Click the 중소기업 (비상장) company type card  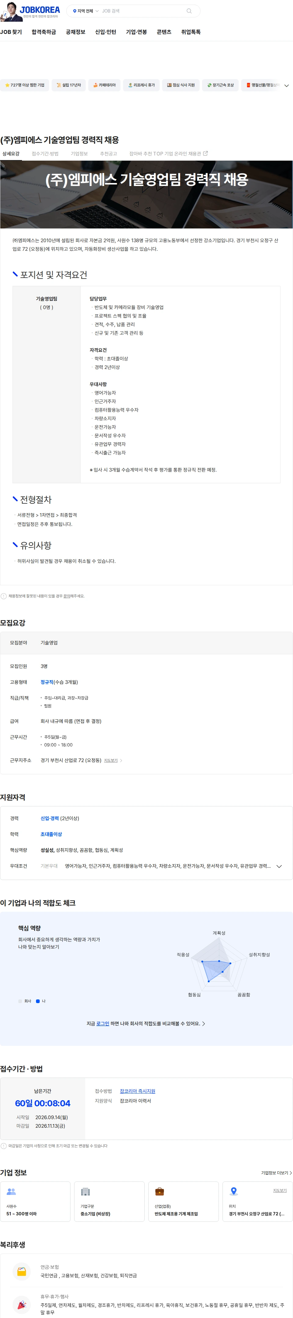(110, 1201)
